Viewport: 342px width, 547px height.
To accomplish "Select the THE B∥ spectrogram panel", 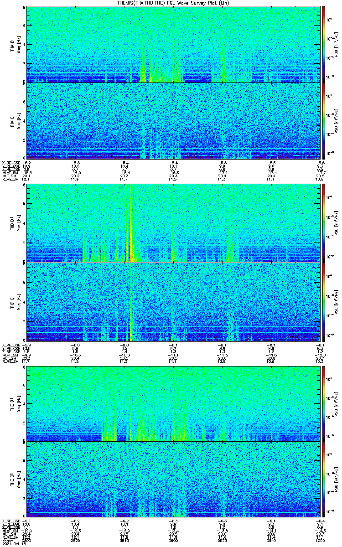I will (172, 480).
